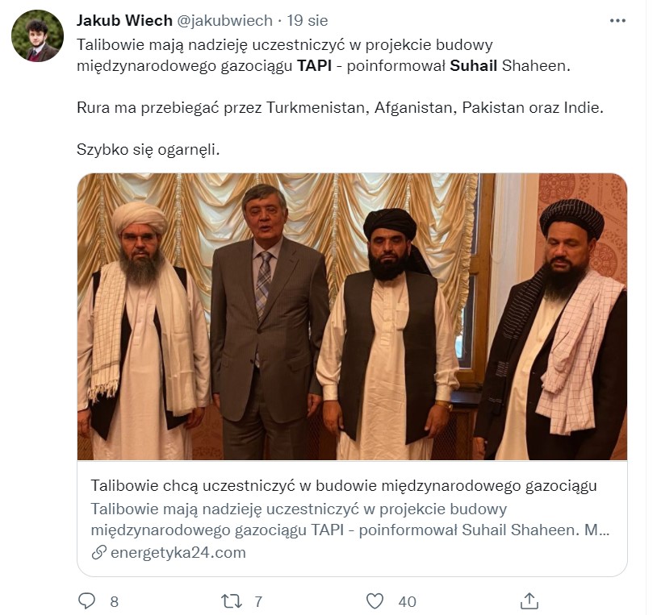Click the sentence "Szybko się ogarnęli."

pyautogui.click(x=149, y=149)
